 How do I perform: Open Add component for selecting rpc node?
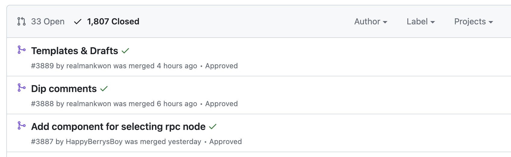pos(118,127)
